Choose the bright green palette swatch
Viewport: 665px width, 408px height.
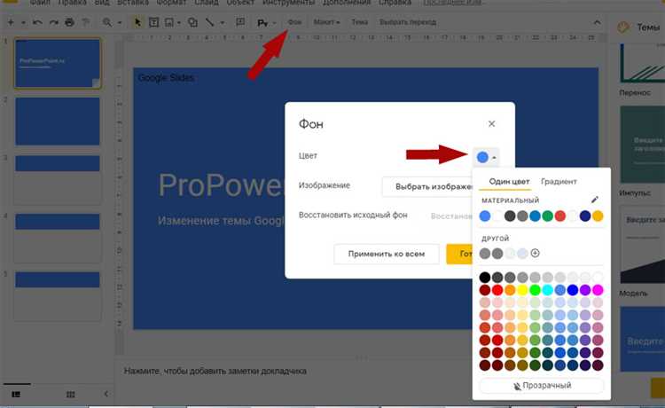tap(536, 290)
